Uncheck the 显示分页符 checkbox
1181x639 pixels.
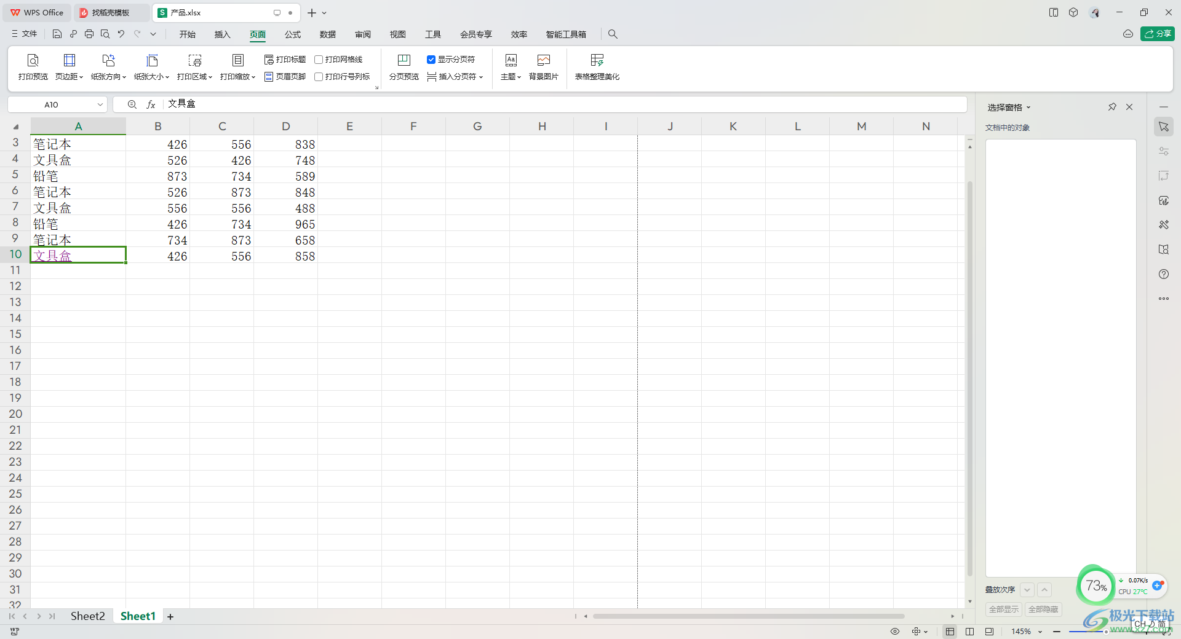click(x=431, y=60)
